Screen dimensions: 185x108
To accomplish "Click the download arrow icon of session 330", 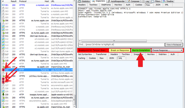I will coord(3,94).
